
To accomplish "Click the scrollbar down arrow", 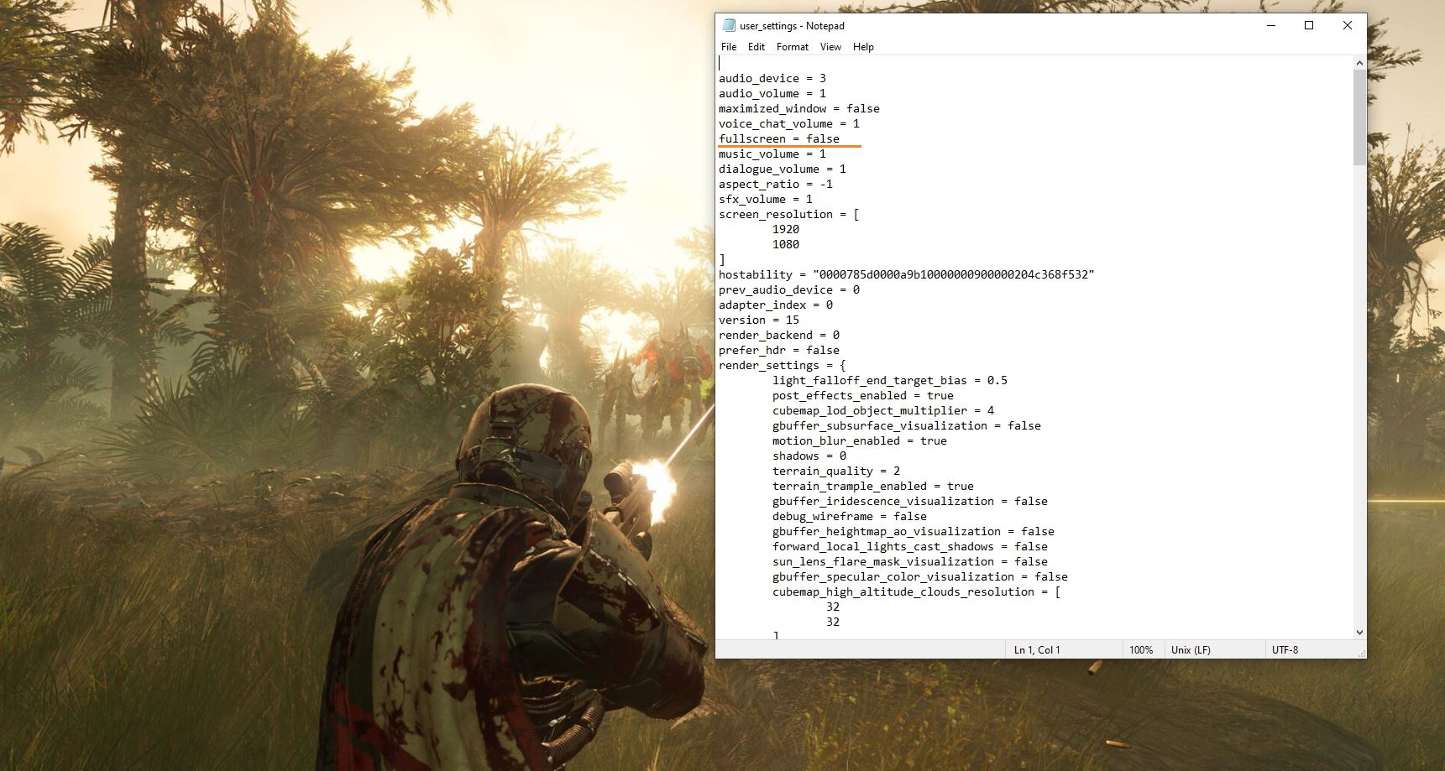I will [1359, 633].
